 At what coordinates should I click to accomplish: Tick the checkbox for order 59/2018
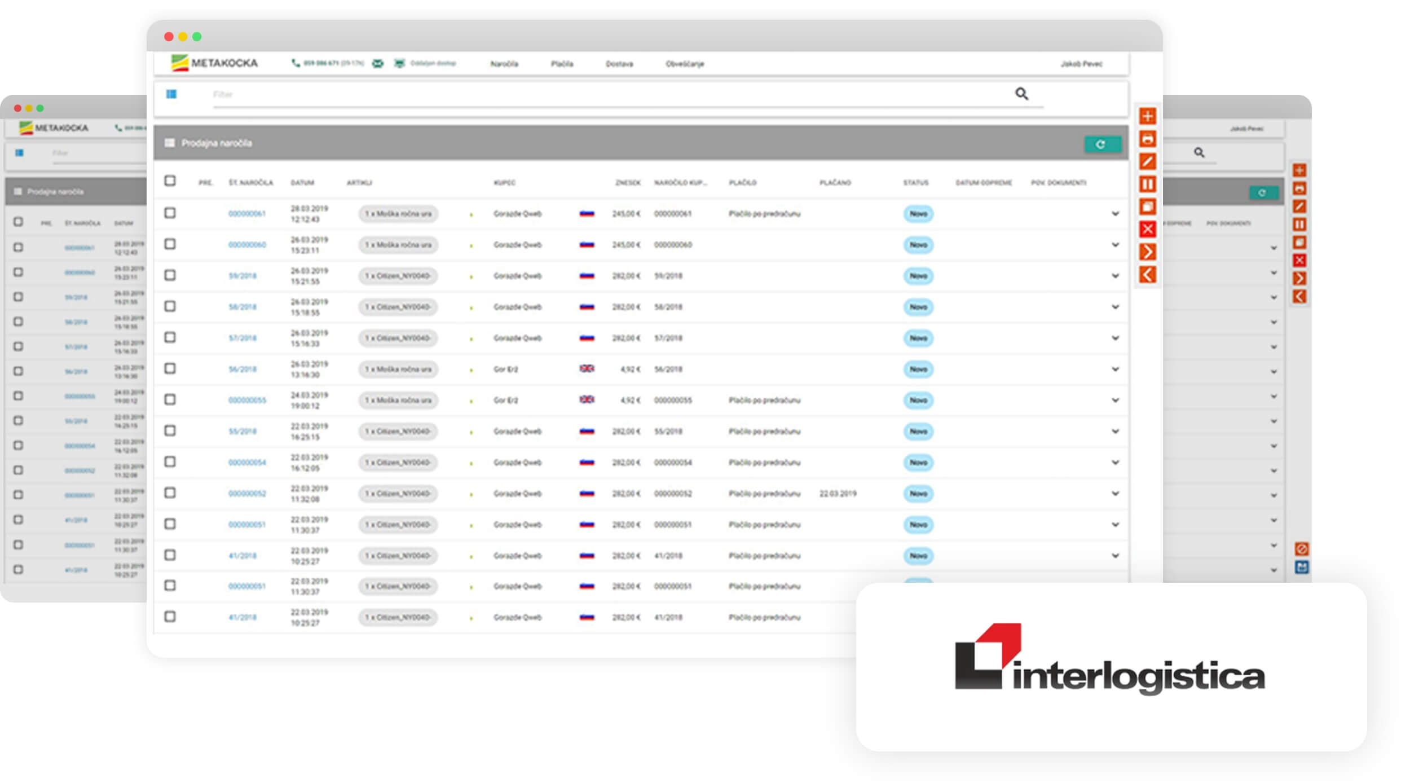[x=170, y=275]
